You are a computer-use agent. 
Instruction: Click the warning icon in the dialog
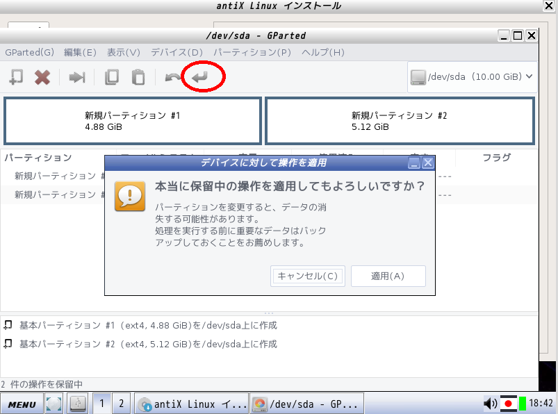pyautogui.click(x=130, y=196)
